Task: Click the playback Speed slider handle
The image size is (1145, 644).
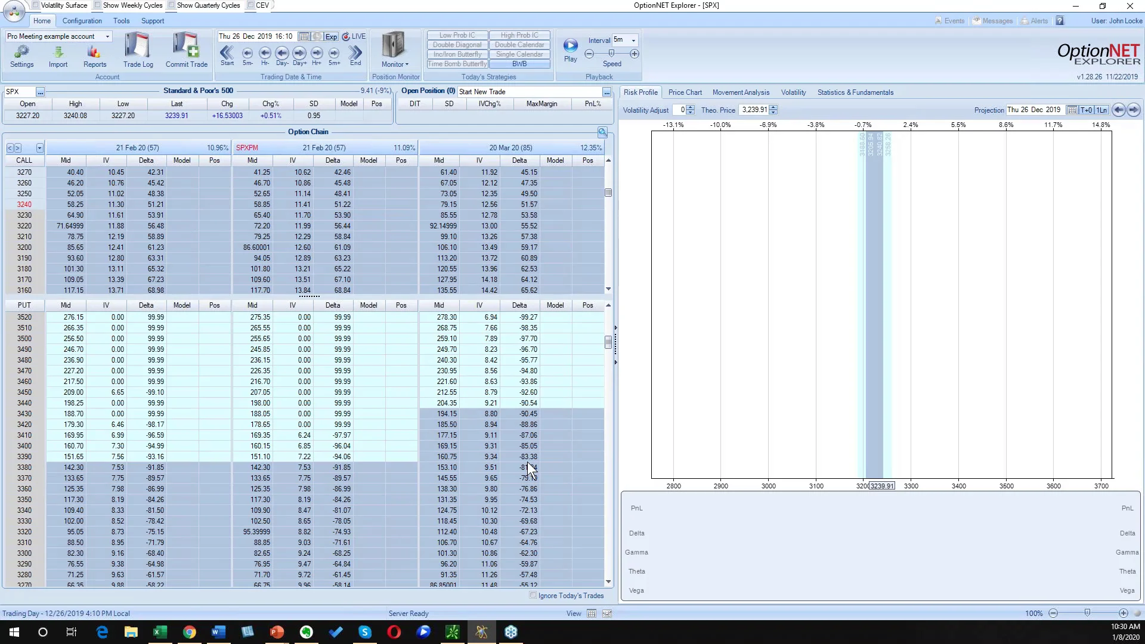Action: click(x=611, y=54)
